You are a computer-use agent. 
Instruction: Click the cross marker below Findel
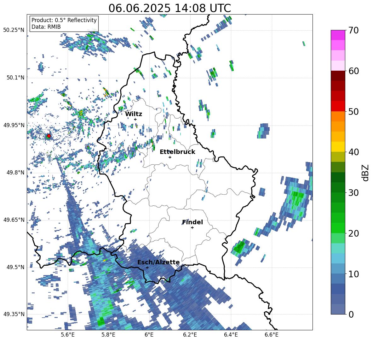[x=192, y=228]
